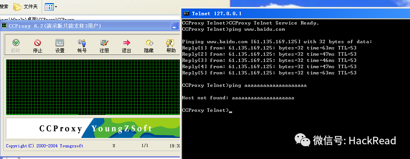Screen dimensions: 410x159
Task: Click the 'Host not found' message line
Action: point(238,98)
